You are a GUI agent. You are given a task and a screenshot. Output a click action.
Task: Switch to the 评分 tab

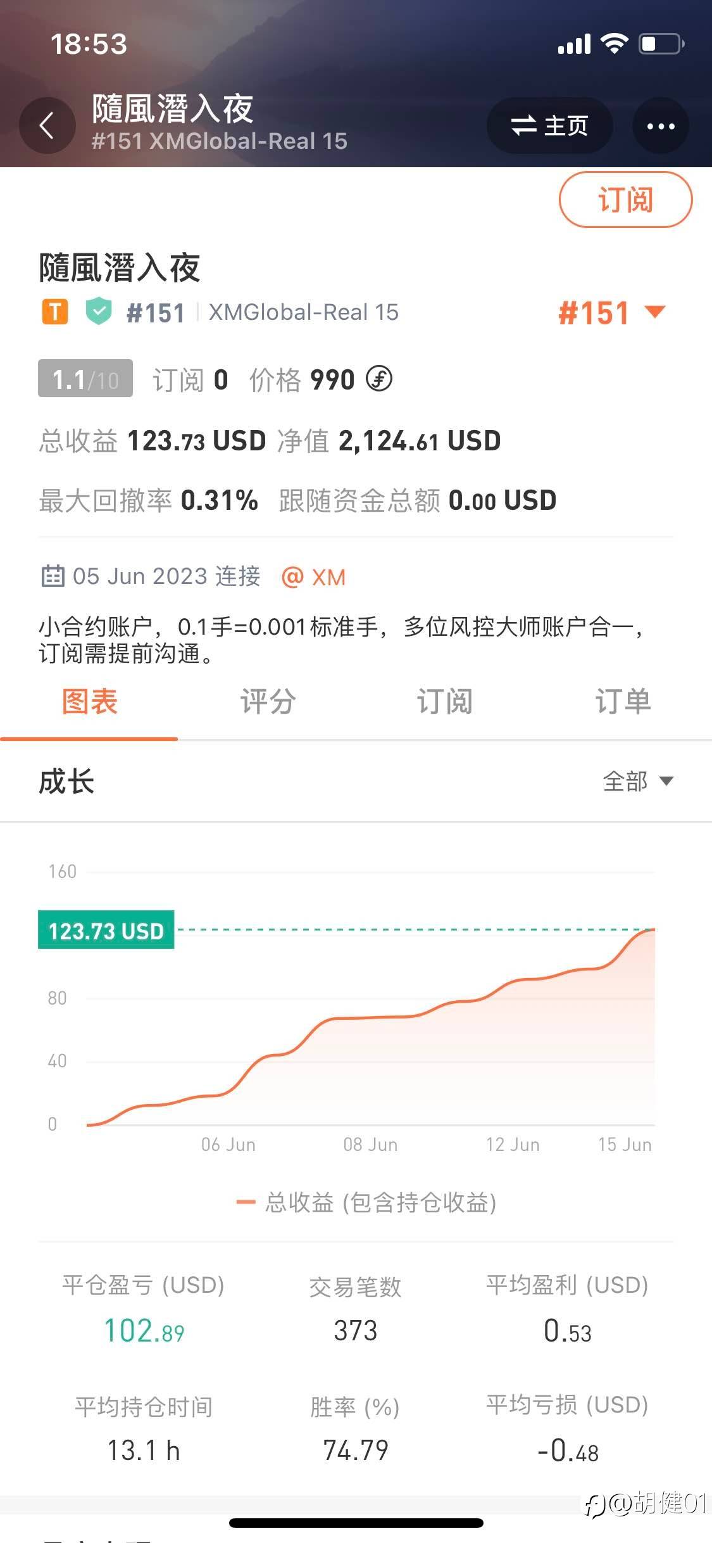267,702
